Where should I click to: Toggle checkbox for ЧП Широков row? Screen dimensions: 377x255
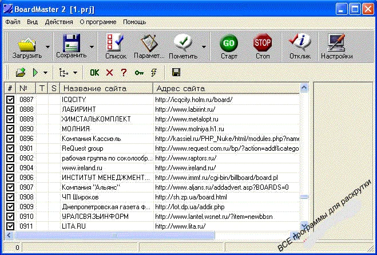(x=10, y=197)
